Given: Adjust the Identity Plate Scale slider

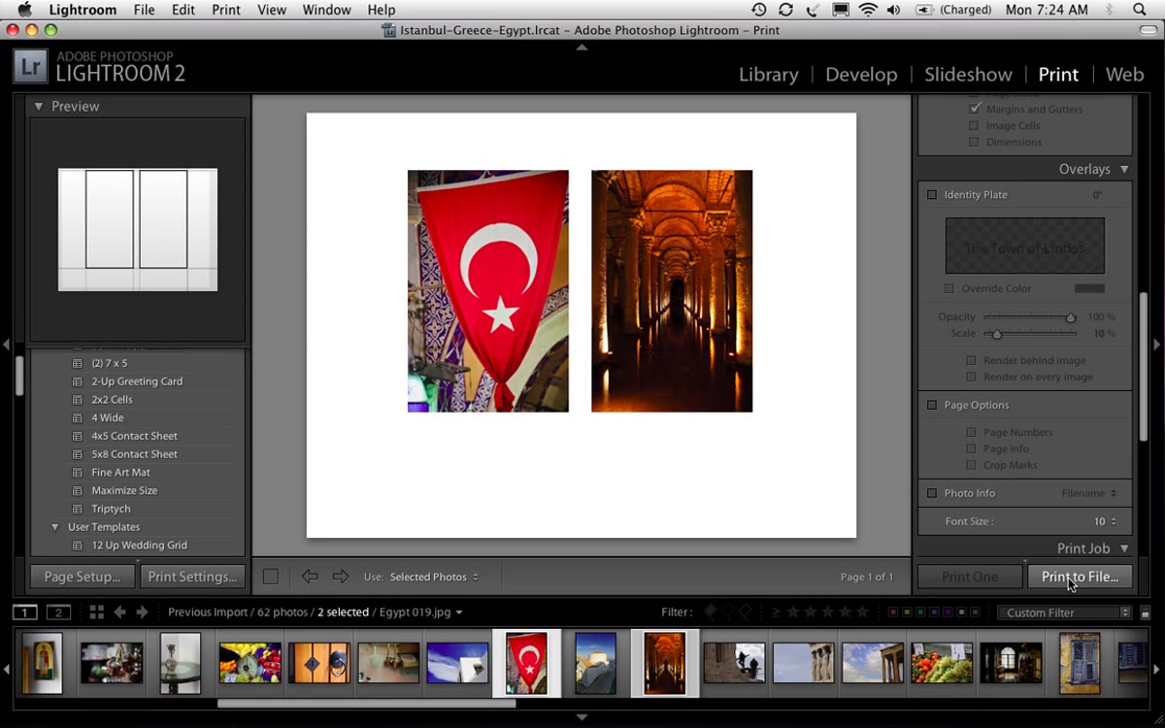Looking at the screenshot, I should tap(996, 334).
